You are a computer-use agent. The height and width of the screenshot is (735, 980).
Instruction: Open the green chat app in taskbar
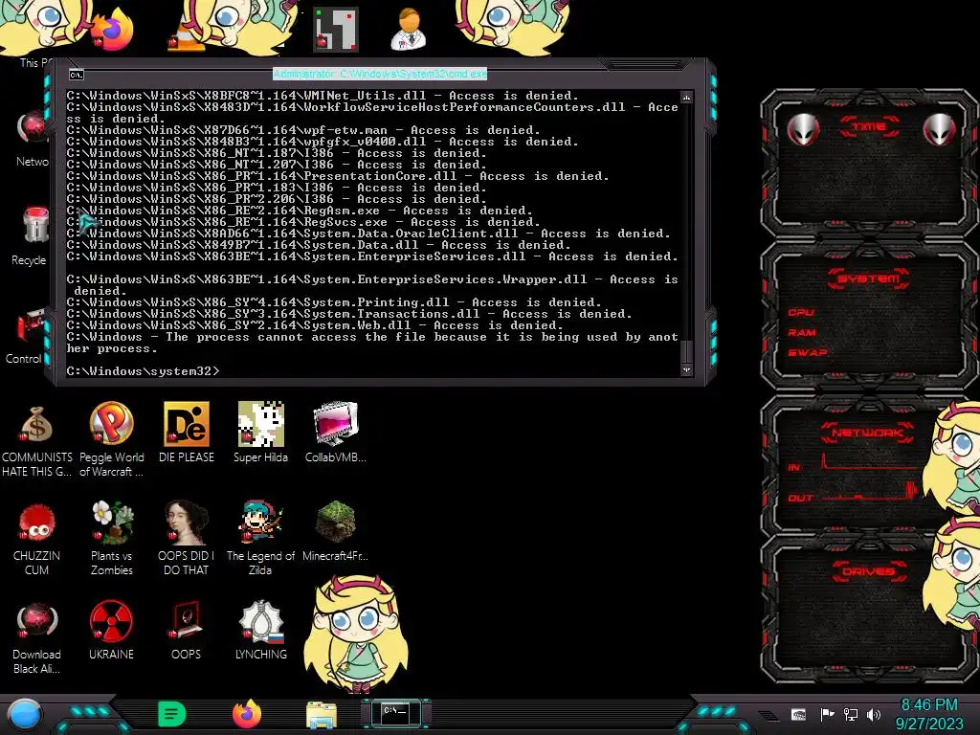172,714
